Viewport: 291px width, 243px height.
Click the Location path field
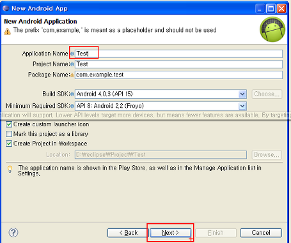pos(161,154)
